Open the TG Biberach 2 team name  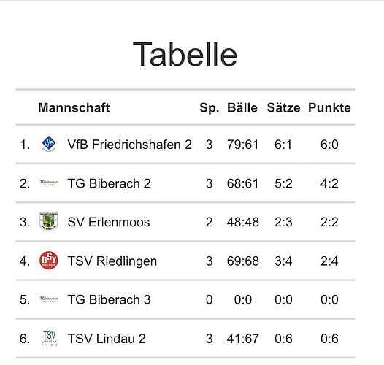tap(109, 183)
